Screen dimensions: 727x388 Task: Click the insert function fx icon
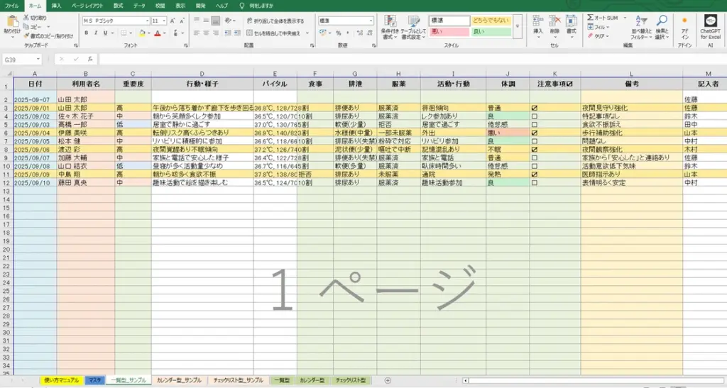(x=90, y=60)
